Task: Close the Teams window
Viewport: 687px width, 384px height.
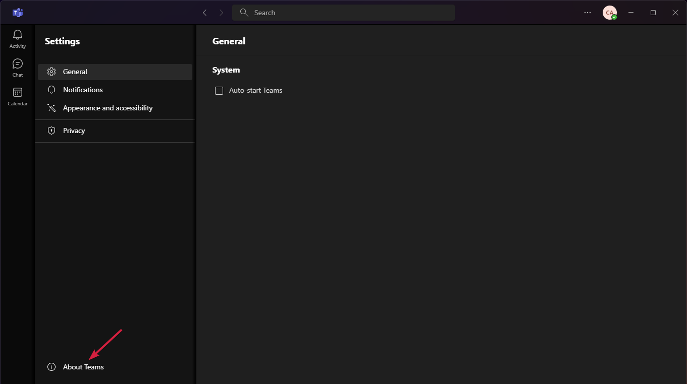Action: (x=675, y=13)
